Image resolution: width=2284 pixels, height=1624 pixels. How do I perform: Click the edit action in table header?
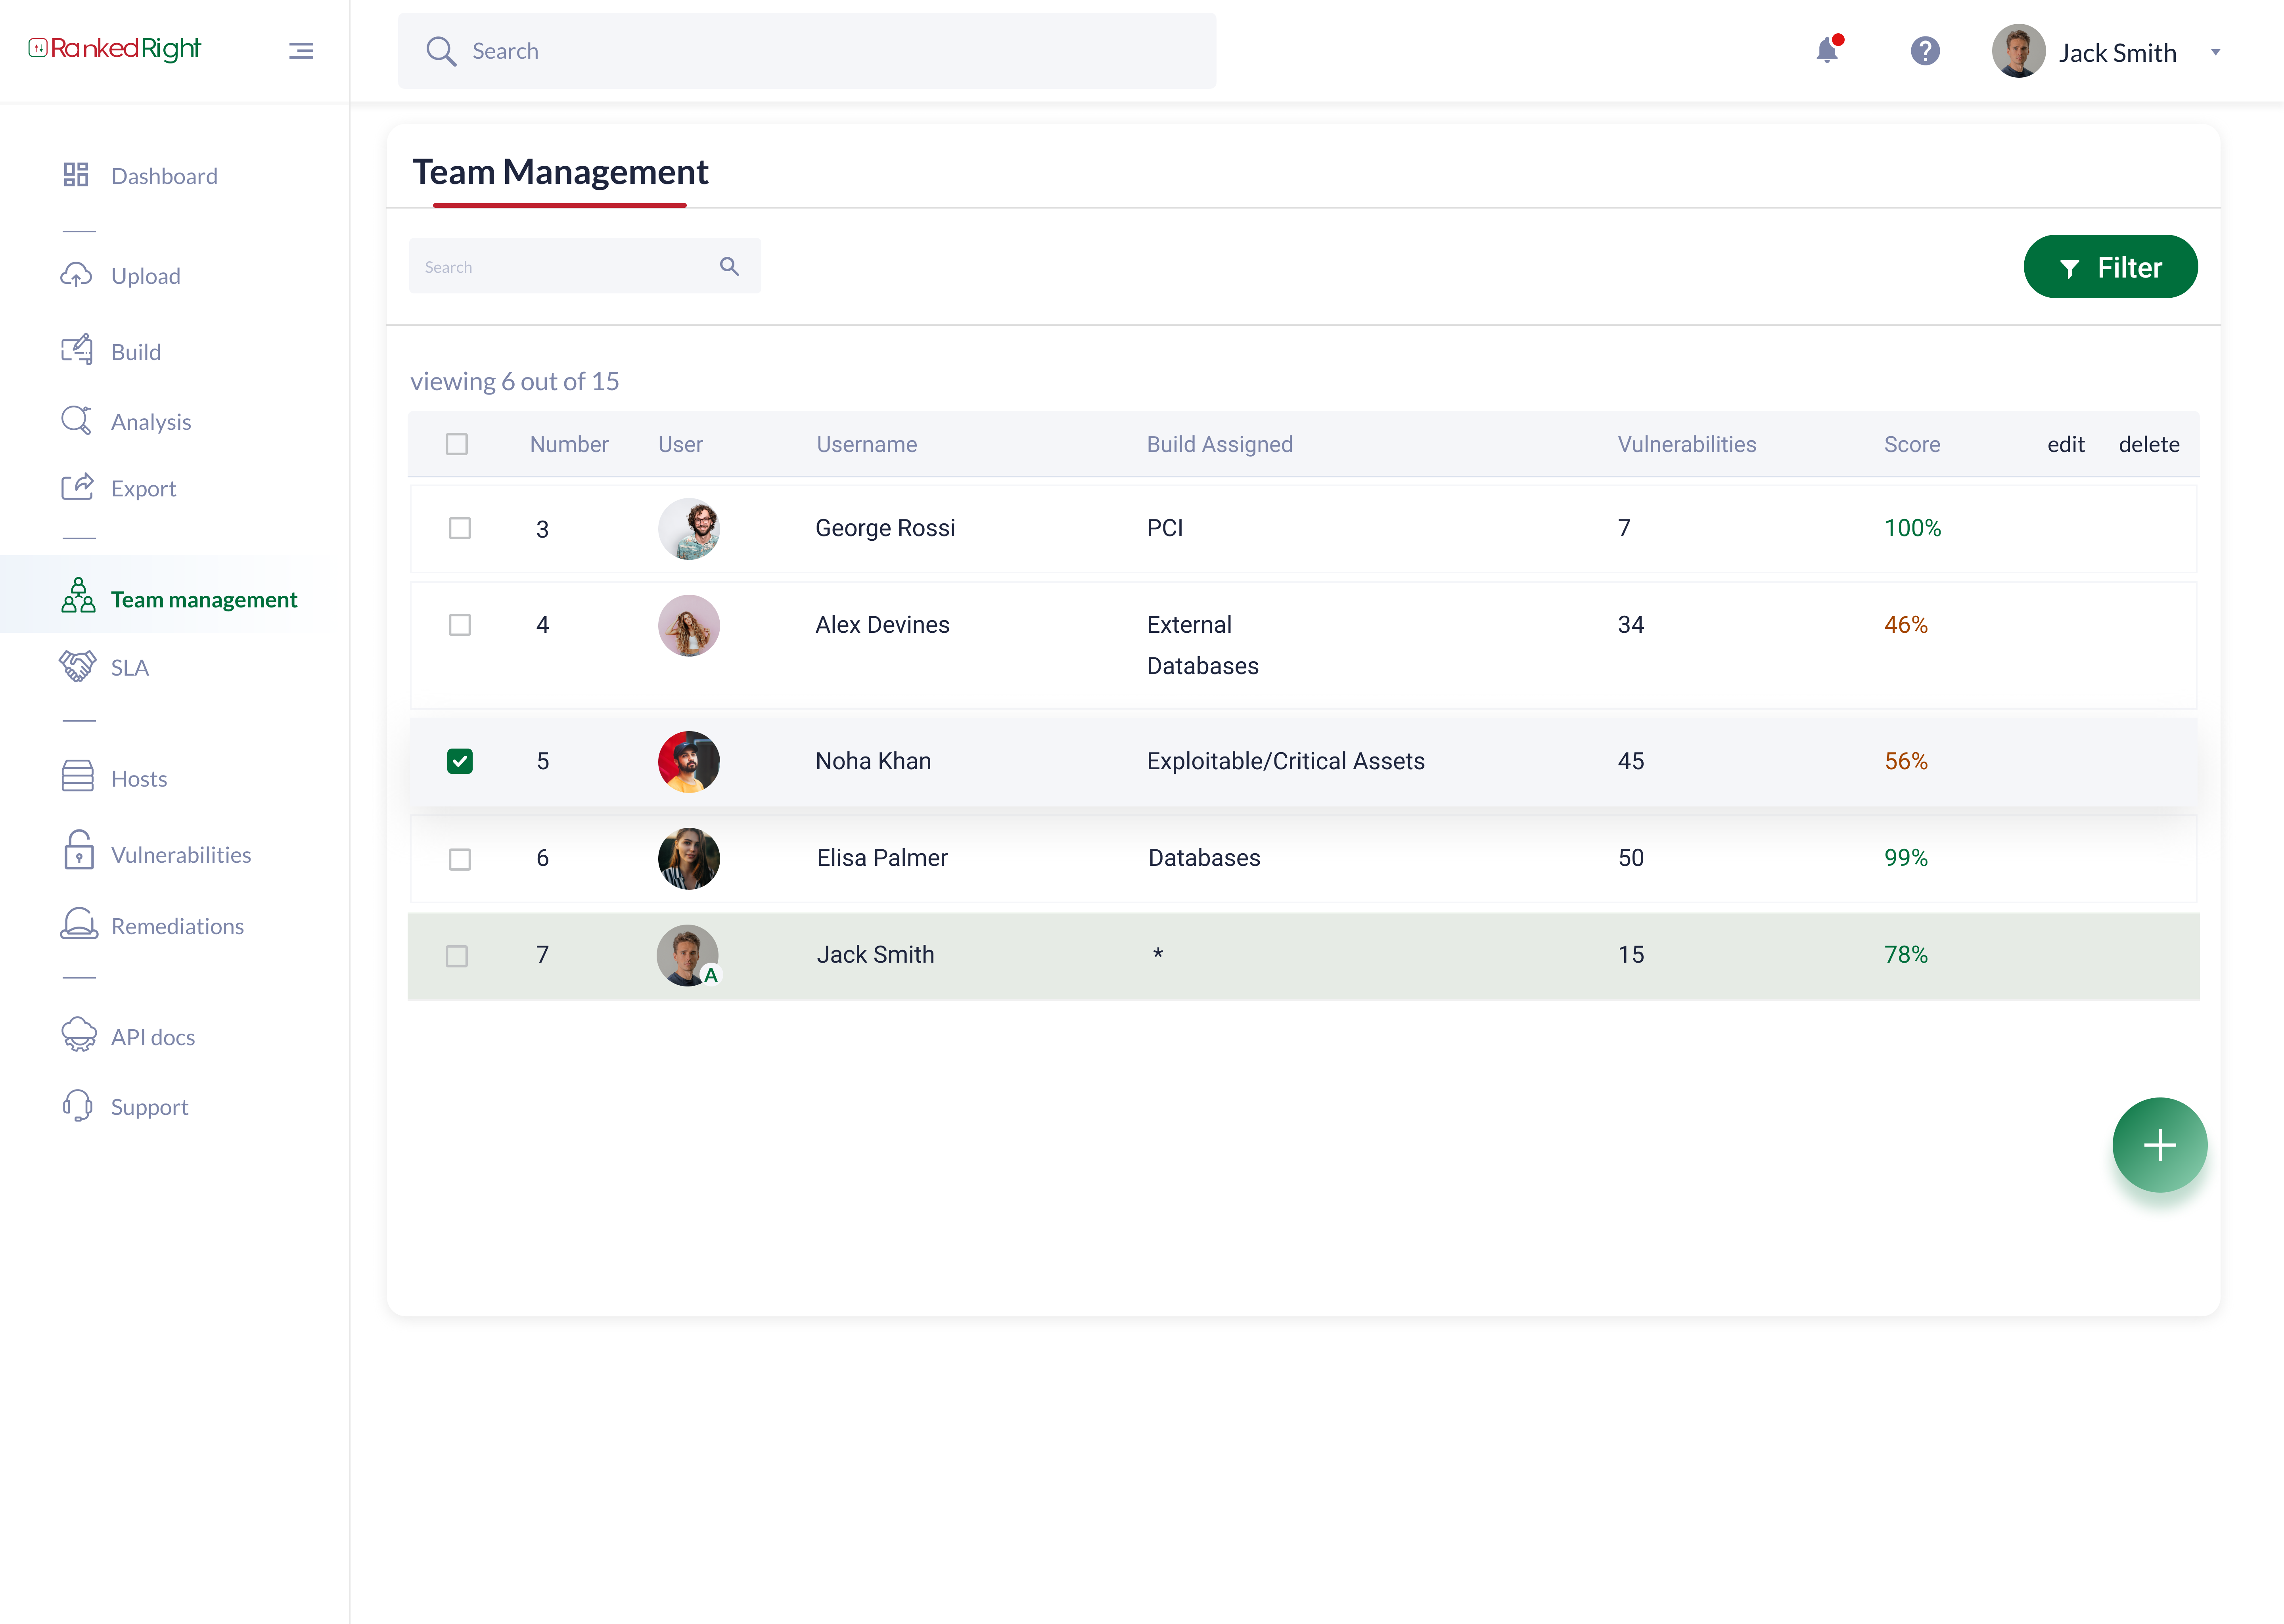pyautogui.click(x=2065, y=444)
